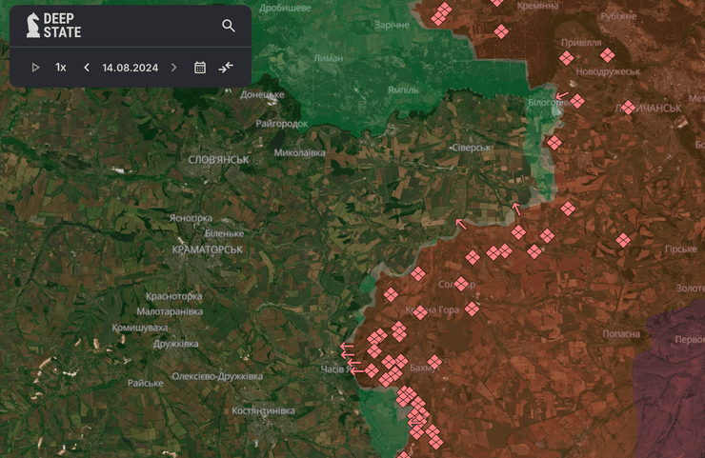Click the unit marker beside Лисичанськ label

point(628,108)
